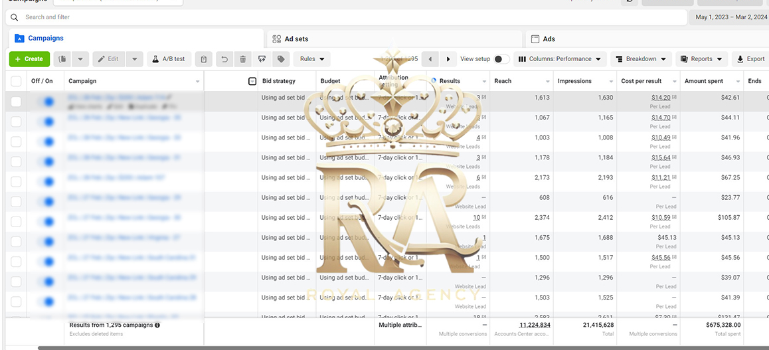Click the $11.21 cost per result link
The image size is (769, 350).
(x=661, y=178)
